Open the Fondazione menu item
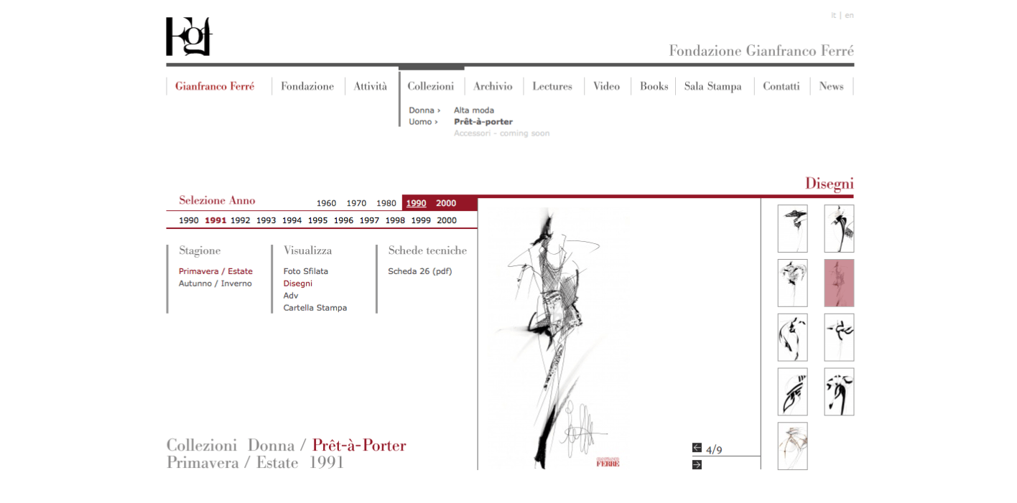1017x503 pixels. point(307,86)
